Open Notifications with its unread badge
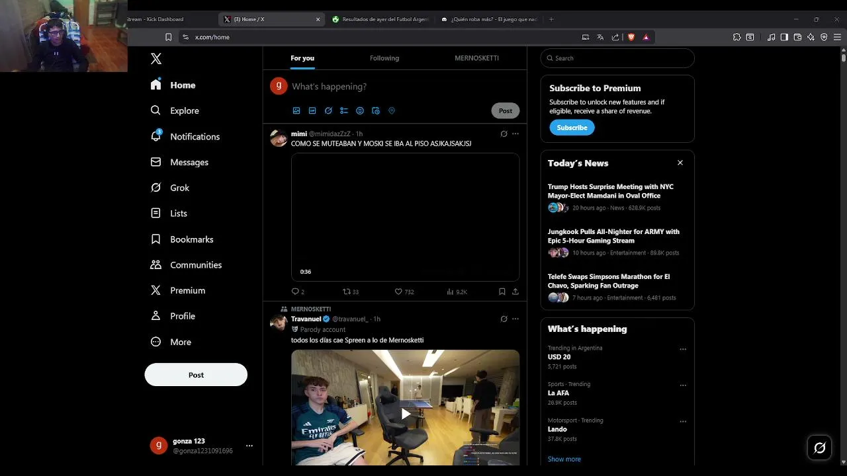 (185, 136)
